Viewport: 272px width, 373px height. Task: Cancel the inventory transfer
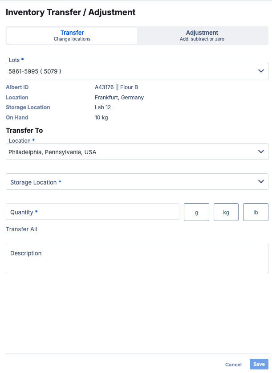click(x=233, y=365)
